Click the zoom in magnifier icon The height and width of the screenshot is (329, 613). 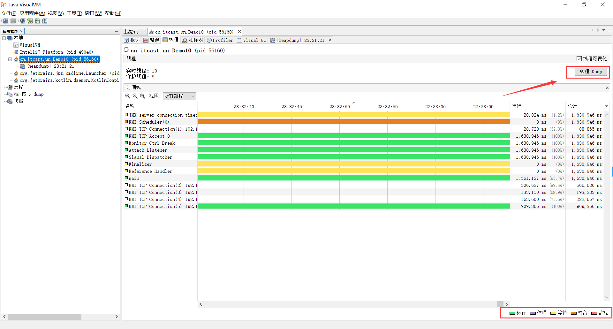click(x=128, y=96)
